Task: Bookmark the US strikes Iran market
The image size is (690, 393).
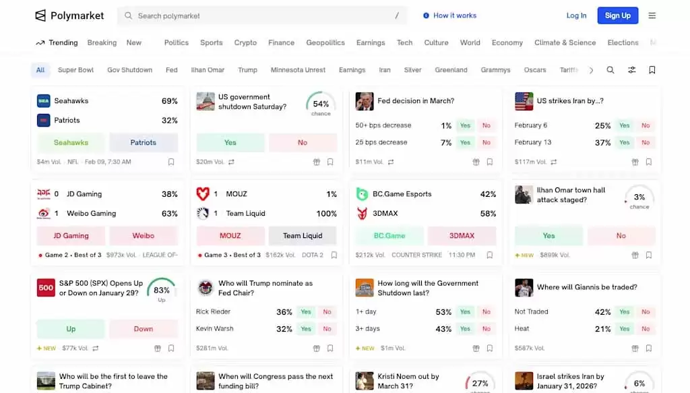Action: coord(649,162)
